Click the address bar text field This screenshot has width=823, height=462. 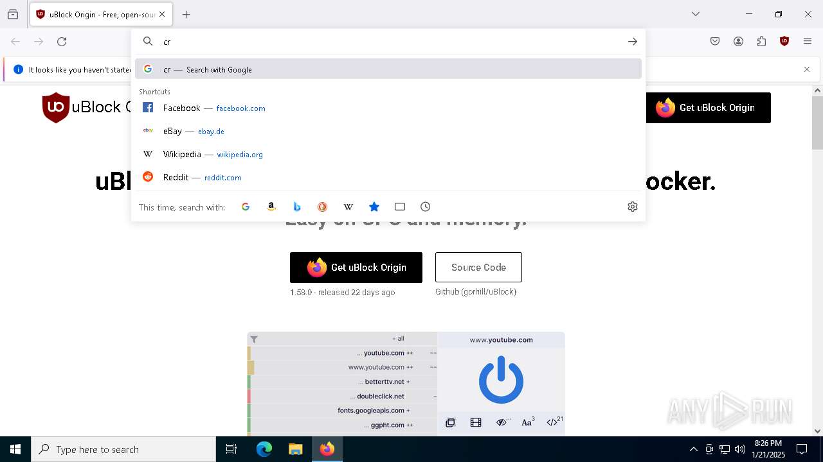(x=392, y=42)
